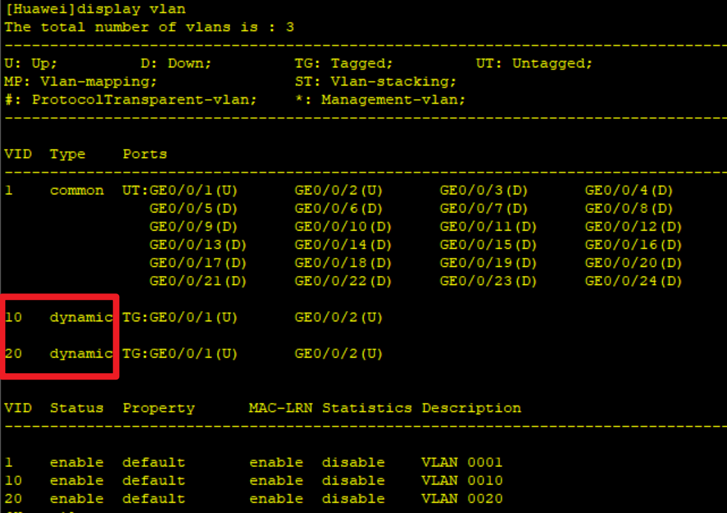727x513 pixels.
Task: Click the Description column header
Action: tap(471, 407)
